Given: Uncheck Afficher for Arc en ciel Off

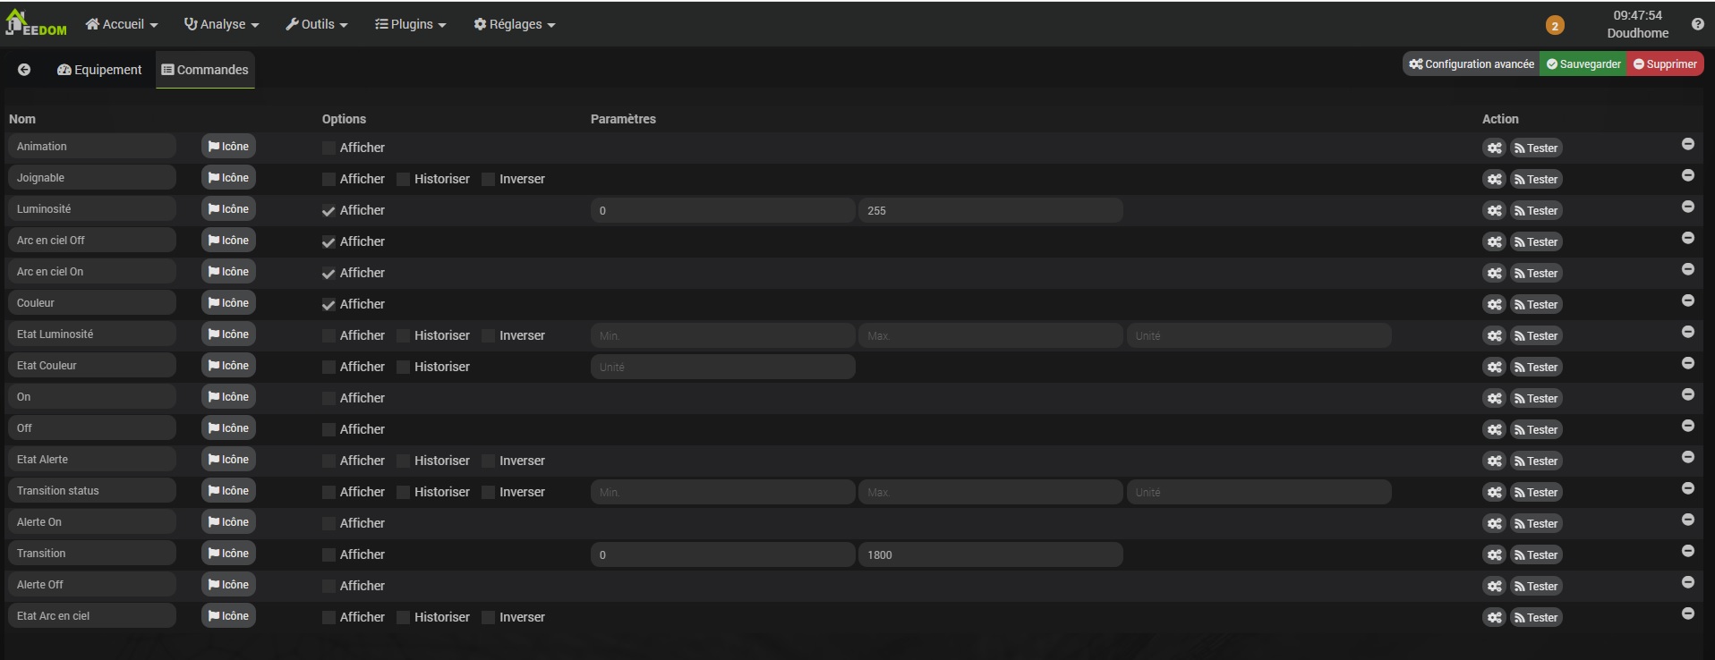Looking at the screenshot, I should tap(328, 242).
